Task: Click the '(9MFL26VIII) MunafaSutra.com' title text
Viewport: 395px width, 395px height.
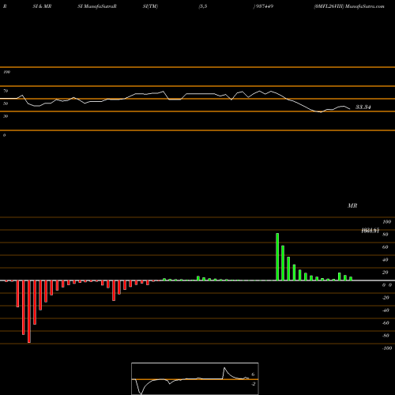Action: (x=349, y=6)
